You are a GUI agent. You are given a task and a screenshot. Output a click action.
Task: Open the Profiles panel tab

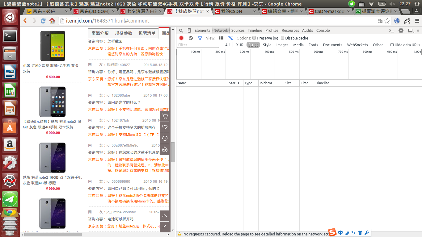pyautogui.click(x=272, y=31)
